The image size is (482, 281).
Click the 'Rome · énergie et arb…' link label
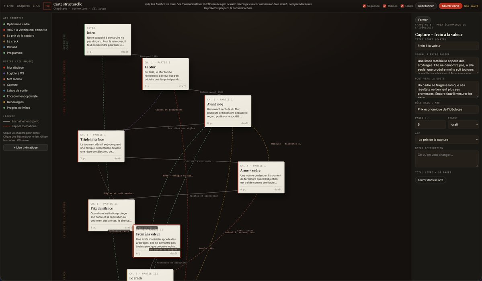click(178, 176)
